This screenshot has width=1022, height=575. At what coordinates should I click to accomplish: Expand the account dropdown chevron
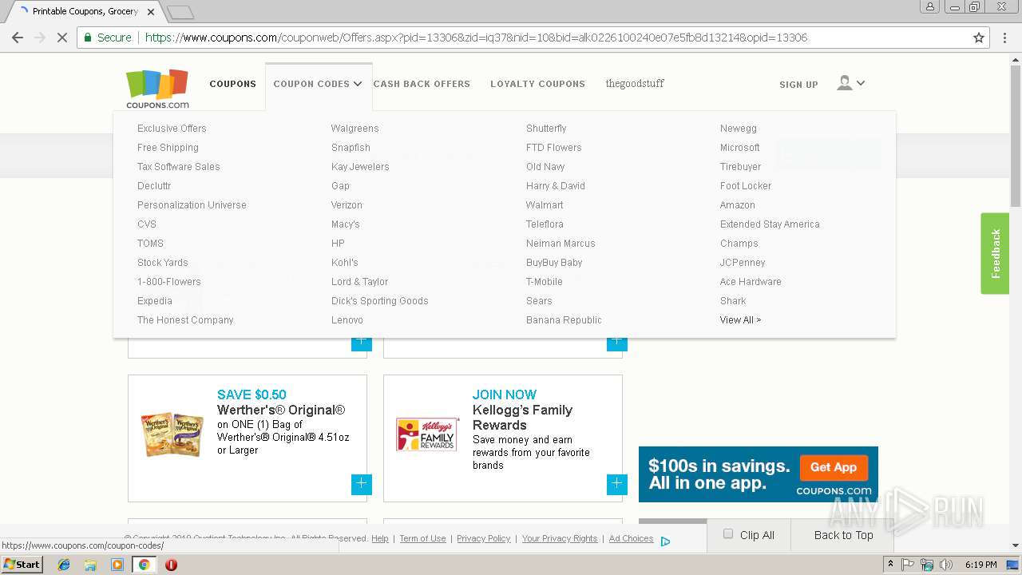coord(860,83)
